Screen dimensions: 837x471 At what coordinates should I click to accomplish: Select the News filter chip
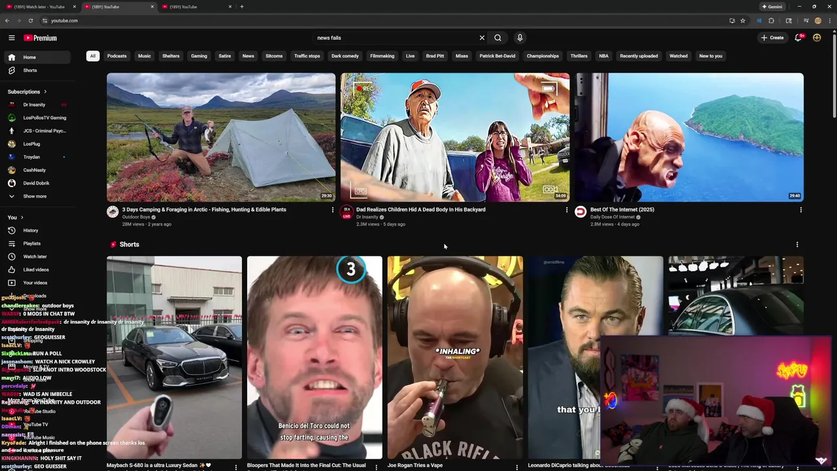[248, 56]
